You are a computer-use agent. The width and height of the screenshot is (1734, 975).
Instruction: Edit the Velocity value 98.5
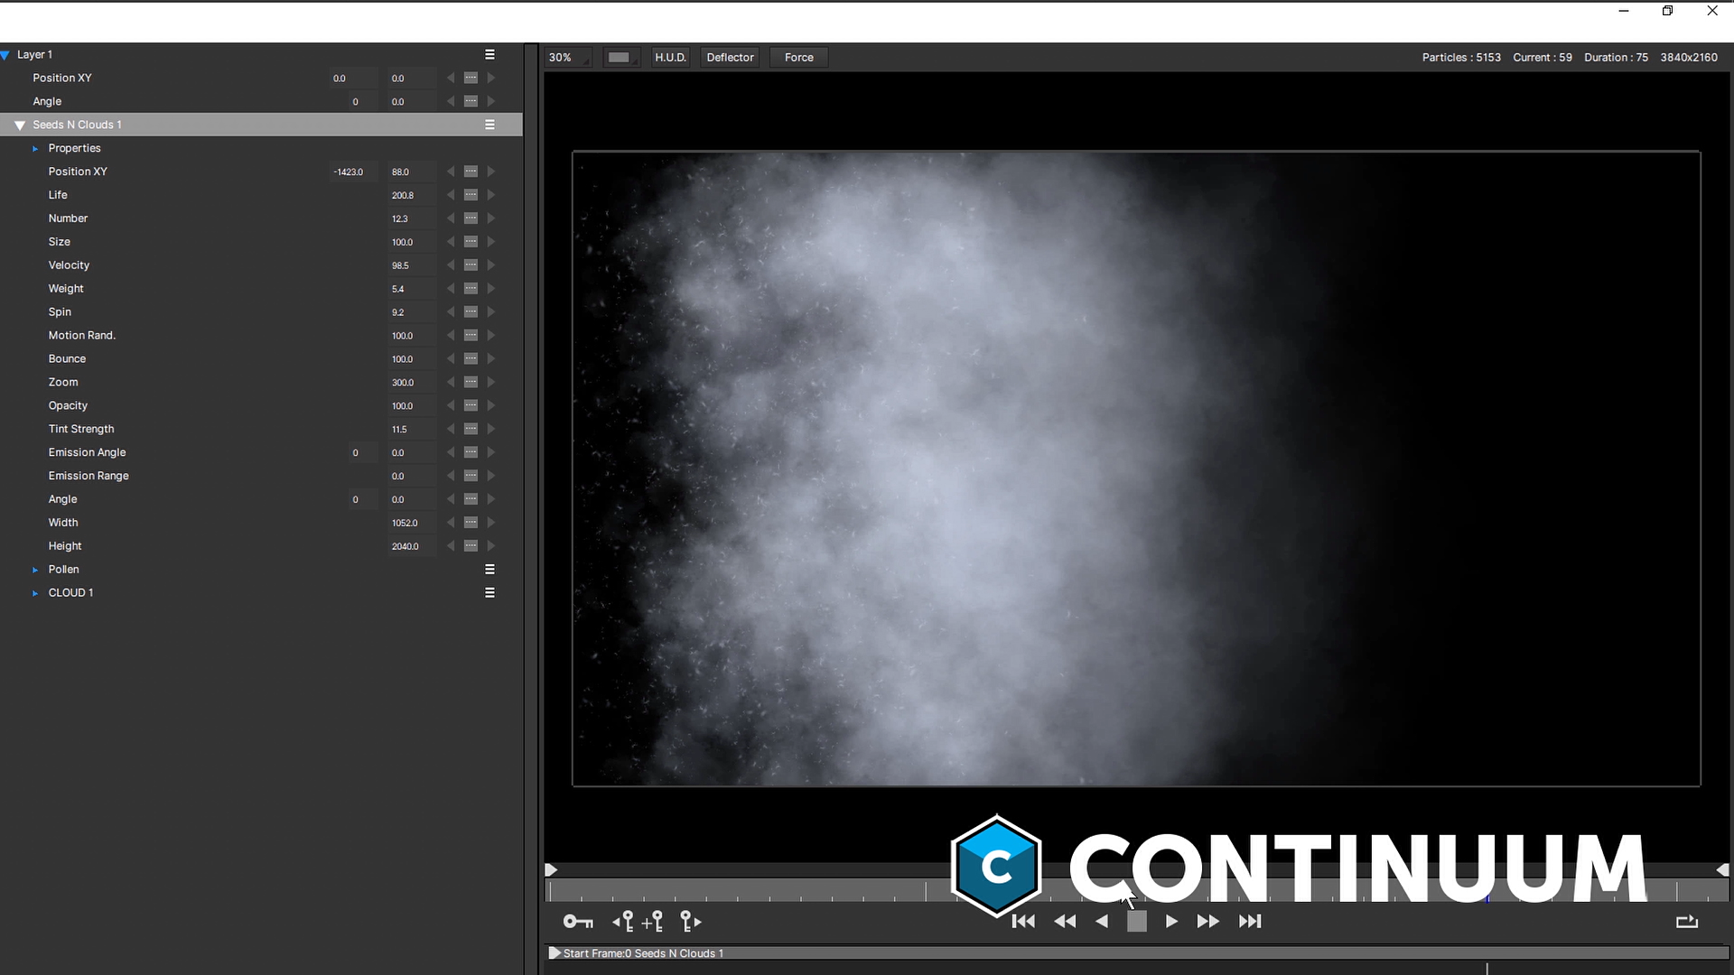click(x=412, y=265)
